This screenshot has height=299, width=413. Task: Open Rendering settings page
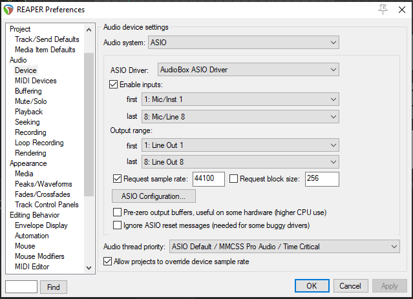tap(30, 153)
